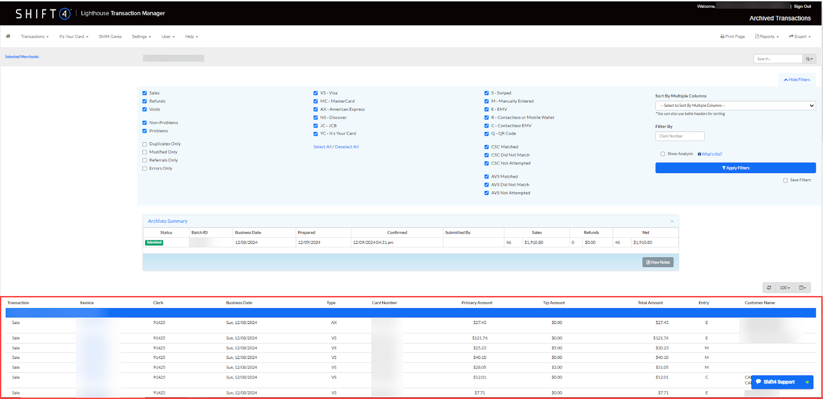This screenshot has height=399, width=823.
Task: Open Sort By Multiple Columns dropdown
Action: [735, 106]
